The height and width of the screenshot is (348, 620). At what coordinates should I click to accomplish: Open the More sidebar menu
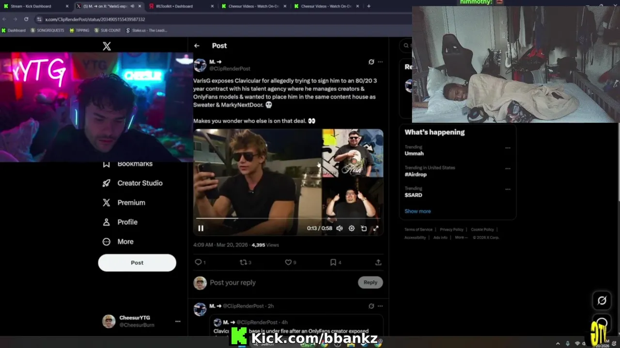118,242
